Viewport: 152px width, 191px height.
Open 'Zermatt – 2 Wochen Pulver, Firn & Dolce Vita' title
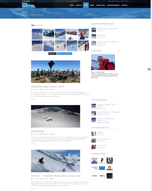55,176
